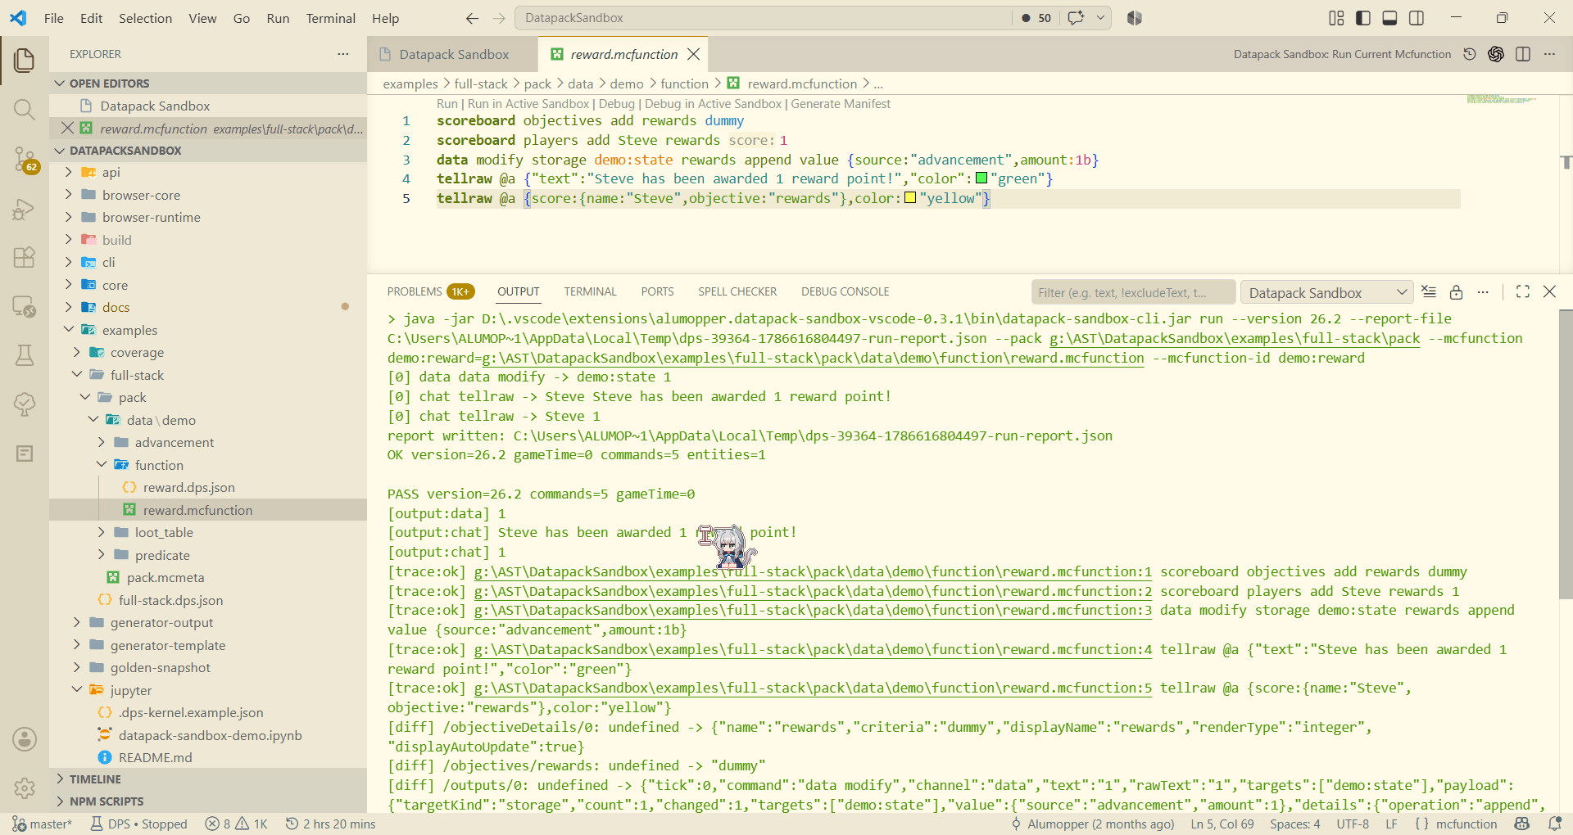Image resolution: width=1573 pixels, height=835 pixels.
Task: Click the Output panel vertical scrollbar
Action: (1566, 454)
